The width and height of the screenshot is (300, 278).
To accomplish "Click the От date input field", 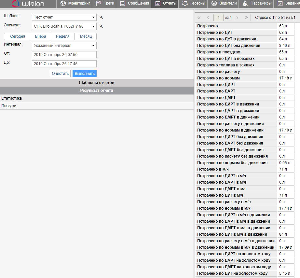I will [64, 55].
